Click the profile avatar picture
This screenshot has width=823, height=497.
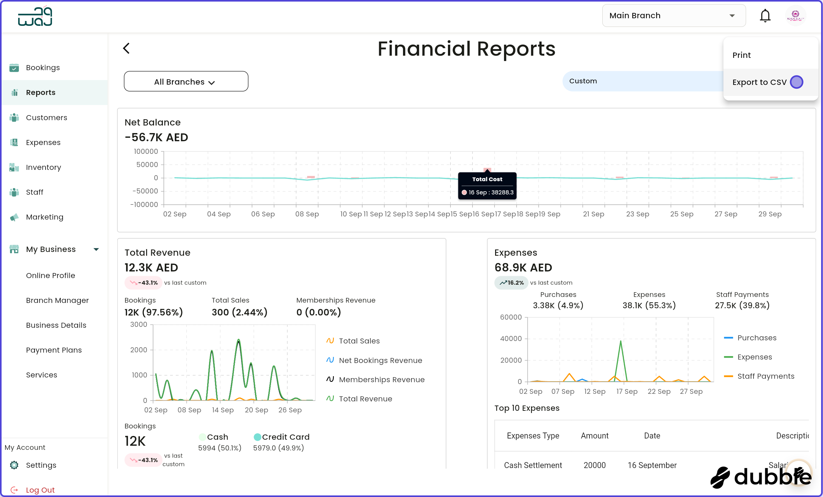[796, 15]
